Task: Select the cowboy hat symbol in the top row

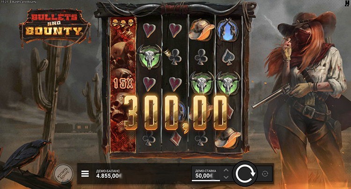Action: (201, 30)
